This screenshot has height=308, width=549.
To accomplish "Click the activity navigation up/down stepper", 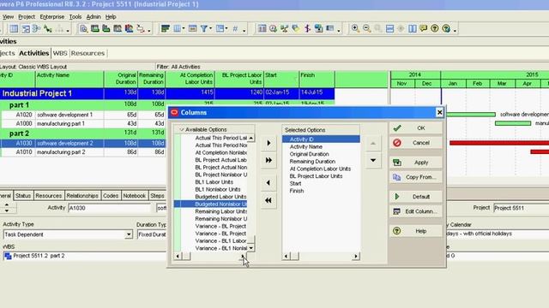I will 7,208.
